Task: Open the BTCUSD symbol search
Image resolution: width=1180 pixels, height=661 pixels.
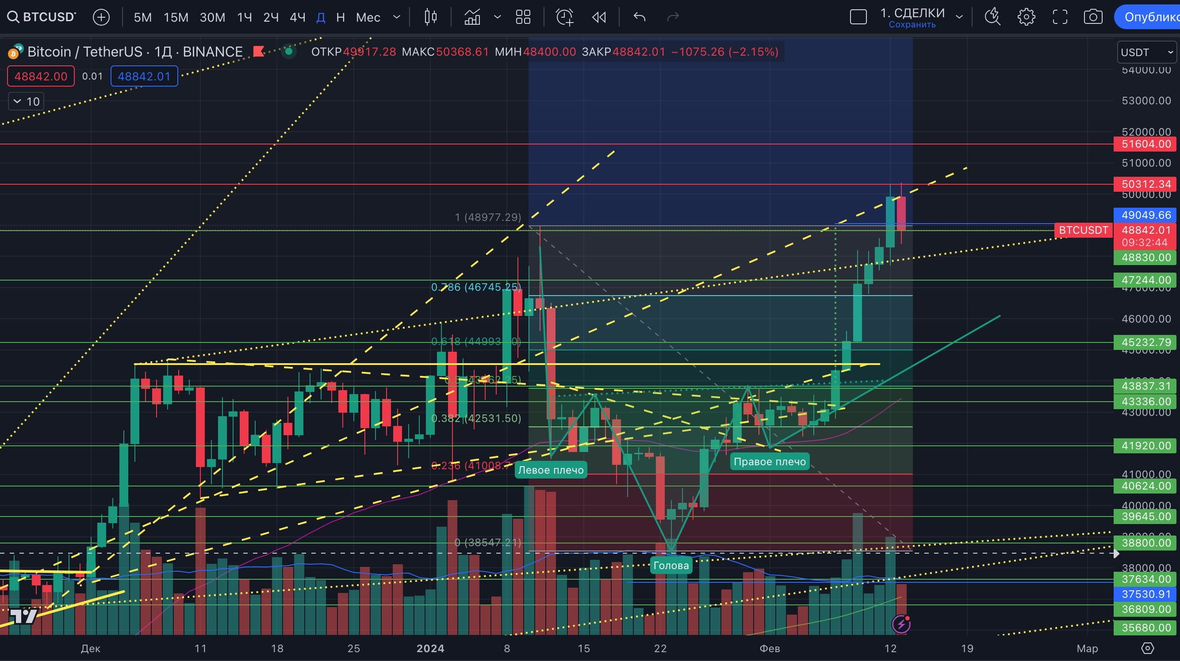Action: pyautogui.click(x=41, y=17)
